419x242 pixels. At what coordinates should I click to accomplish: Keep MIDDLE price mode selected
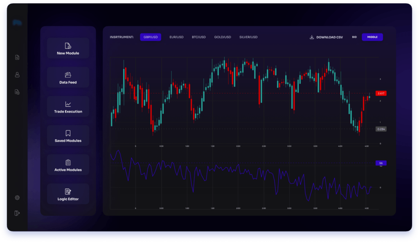click(372, 37)
